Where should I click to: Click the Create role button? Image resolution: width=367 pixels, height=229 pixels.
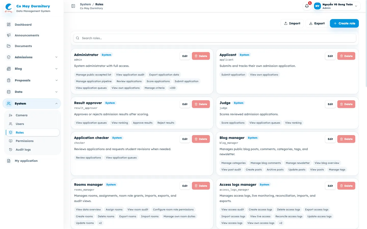coord(344,23)
